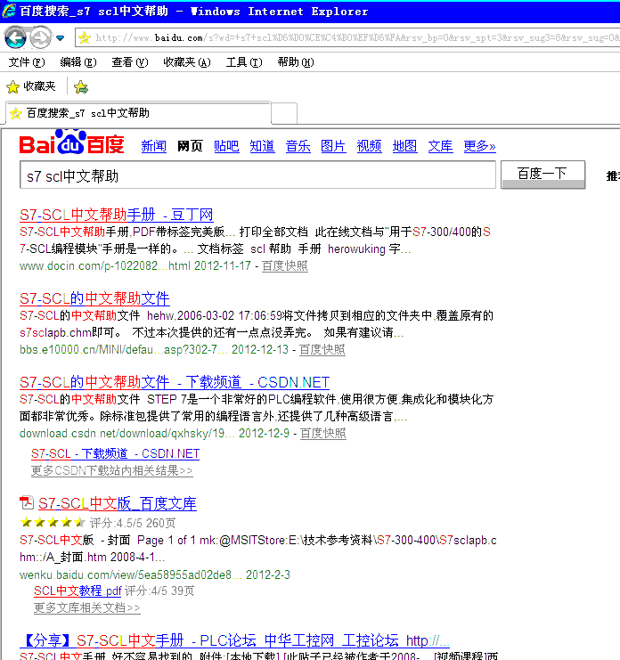
Task: Open 更多CSDN下载站内相关结果>> link
Action: click(112, 470)
